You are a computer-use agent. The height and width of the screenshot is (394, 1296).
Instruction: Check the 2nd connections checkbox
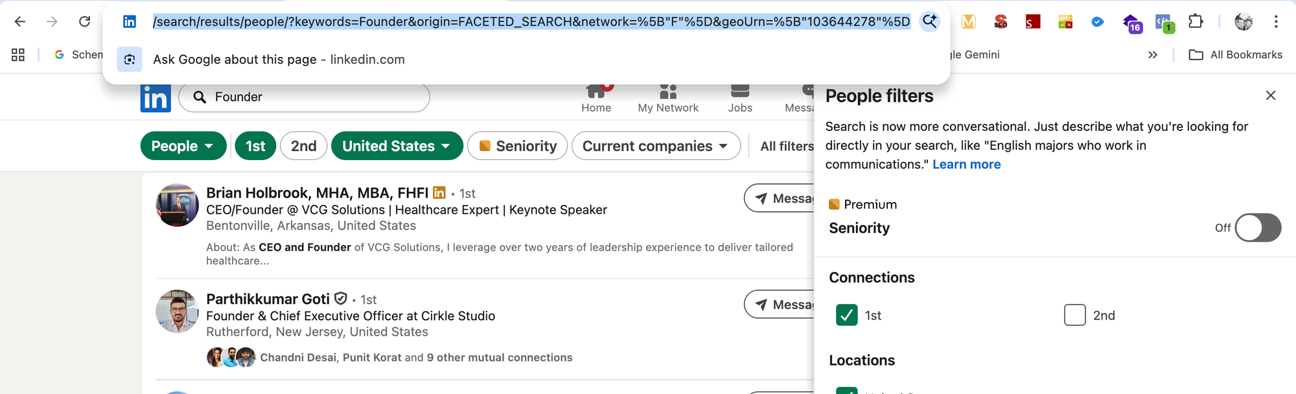(1074, 315)
